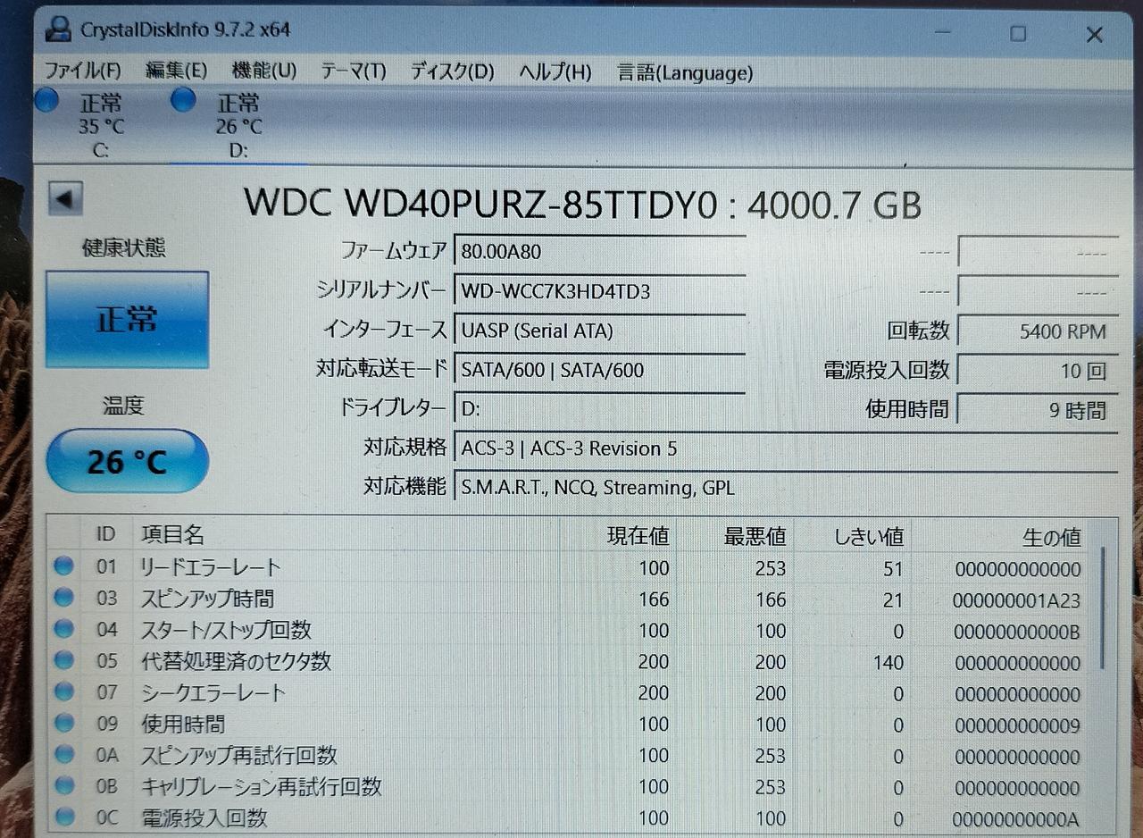Click the インターフェース field UASP (Serial ATA)

tap(600, 330)
